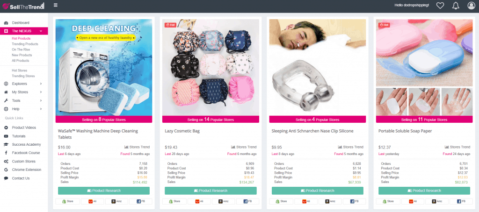479x212 pixels.
Task: Open the favorites heart icon
Action: pyautogui.click(x=440, y=5)
